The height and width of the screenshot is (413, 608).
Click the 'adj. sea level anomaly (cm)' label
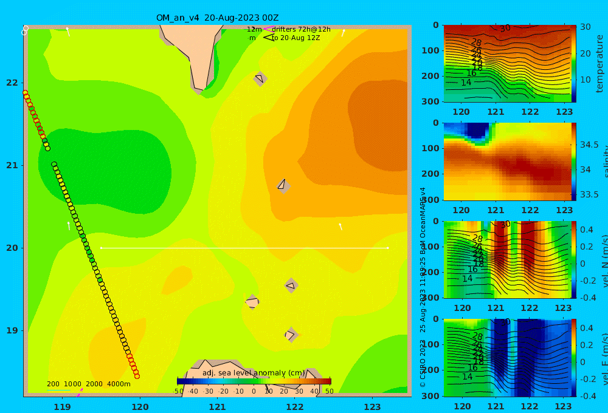tap(254, 373)
